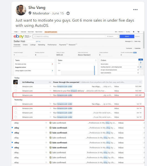Open the Performance tab
This screenshot has width=147, height=166.
coord(52,45)
